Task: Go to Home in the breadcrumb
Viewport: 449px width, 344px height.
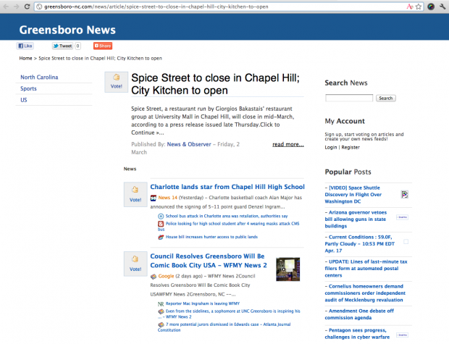Action: pyautogui.click(x=25, y=58)
